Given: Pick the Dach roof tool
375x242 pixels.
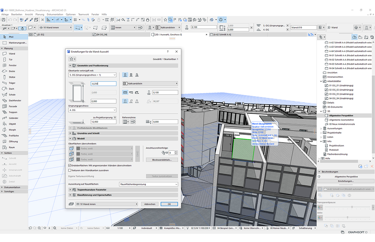Looking at the screenshot, I should click(12, 89).
